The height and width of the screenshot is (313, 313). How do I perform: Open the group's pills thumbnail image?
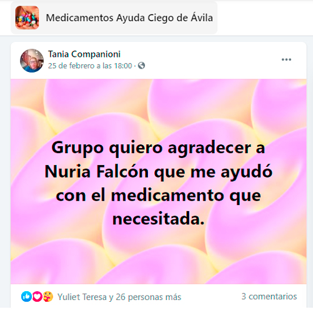(27, 17)
